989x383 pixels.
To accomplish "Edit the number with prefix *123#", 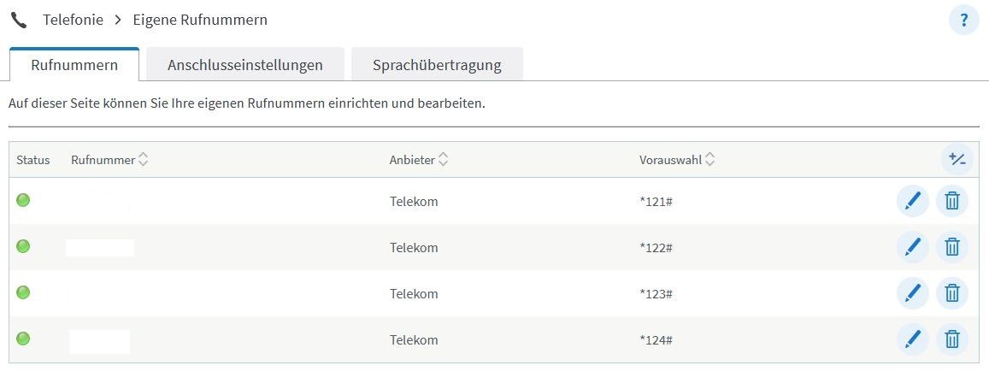I will click(912, 294).
